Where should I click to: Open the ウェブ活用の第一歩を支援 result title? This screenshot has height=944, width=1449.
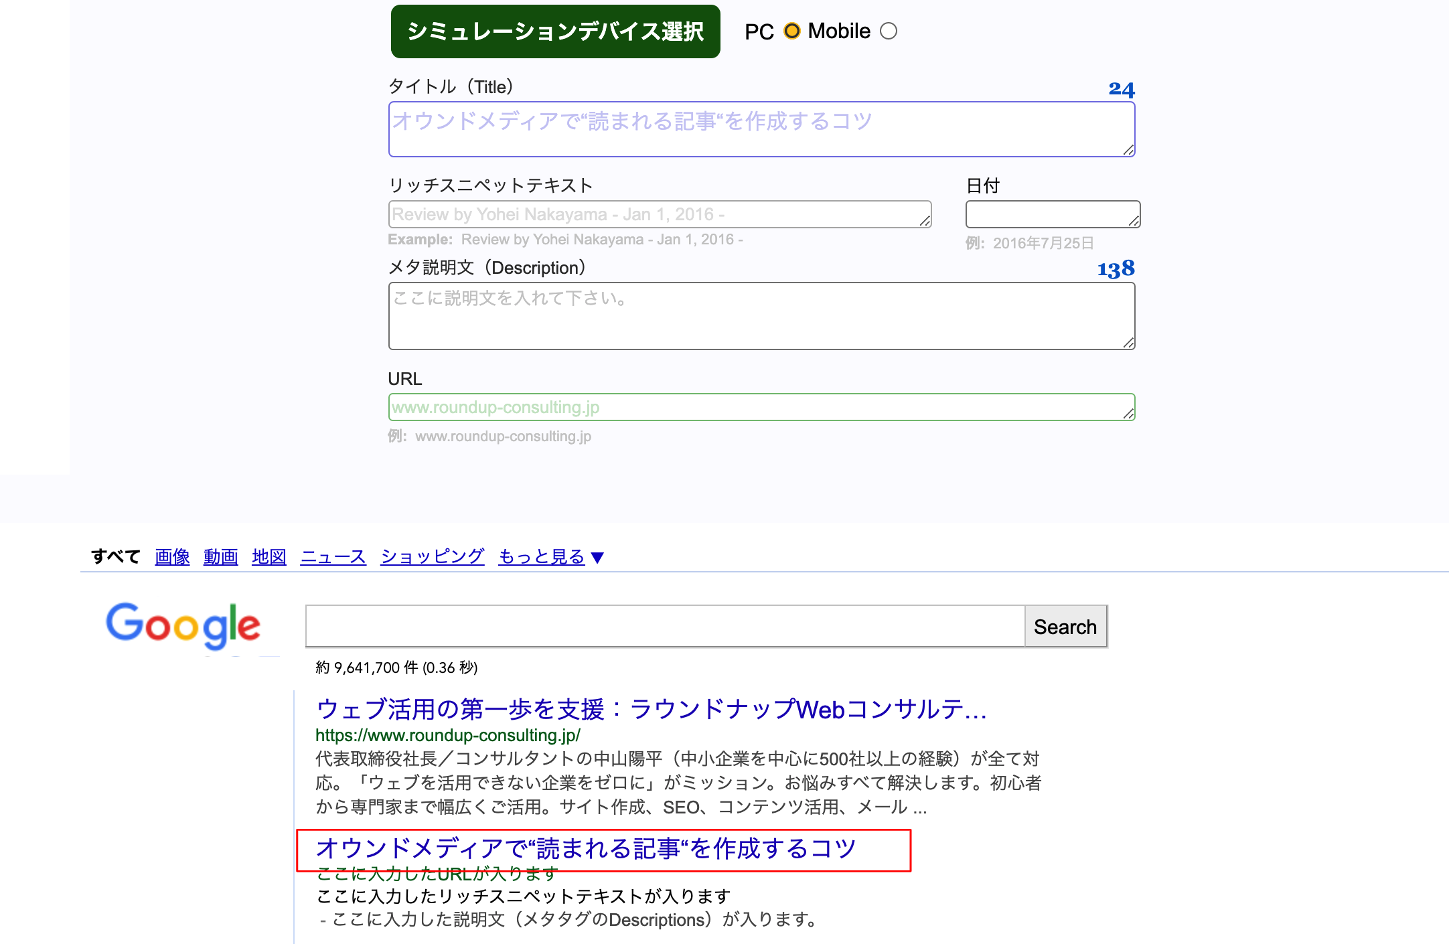(651, 709)
